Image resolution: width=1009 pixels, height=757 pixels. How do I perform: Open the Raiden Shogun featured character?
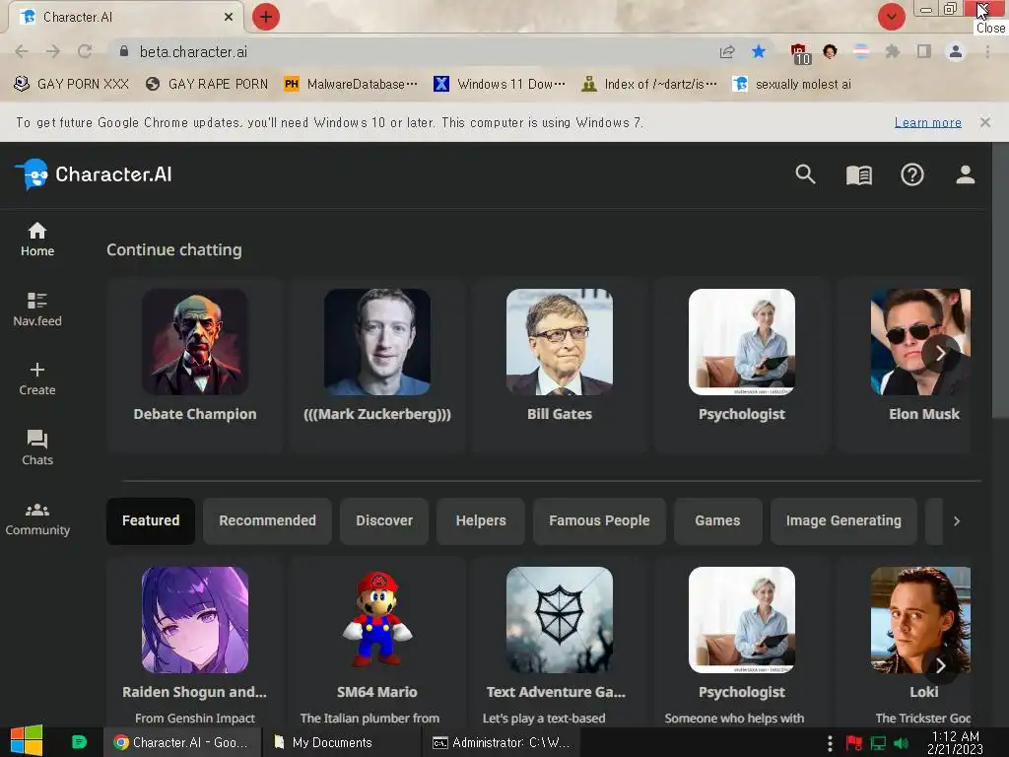(195, 643)
